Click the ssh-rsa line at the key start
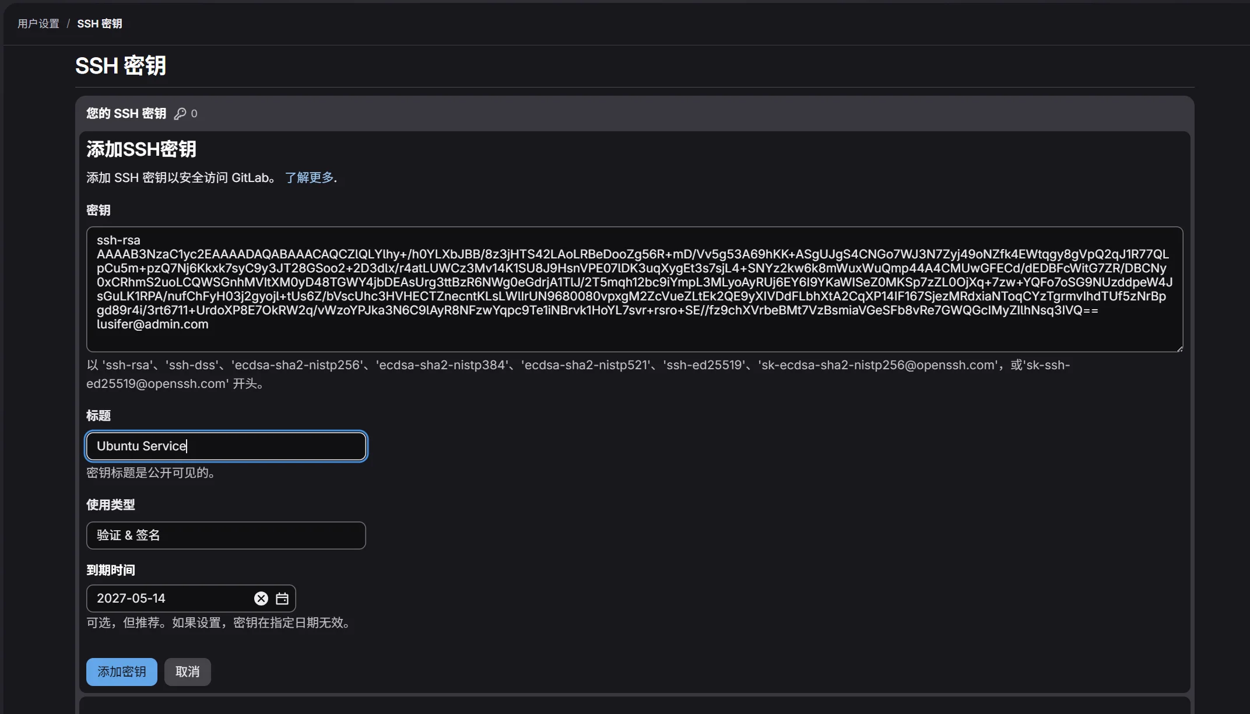The image size is (1250, 714). pyautogui.click(x=118, y=240)
